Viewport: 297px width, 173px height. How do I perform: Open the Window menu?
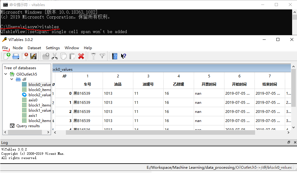click(x=72, y=48)
